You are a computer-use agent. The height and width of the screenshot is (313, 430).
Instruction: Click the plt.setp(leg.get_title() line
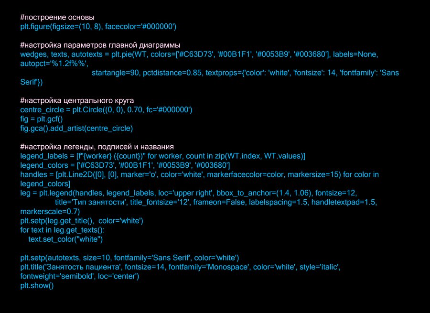[82, 221]
